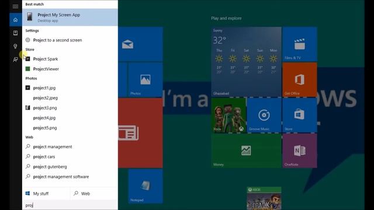Open the Notebook icon in sidebar
This screenshot has height=210, width=374.
point(16,33)
